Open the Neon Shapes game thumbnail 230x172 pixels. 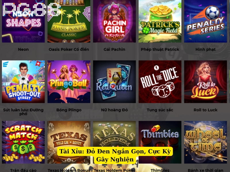(x=23, y=21)
